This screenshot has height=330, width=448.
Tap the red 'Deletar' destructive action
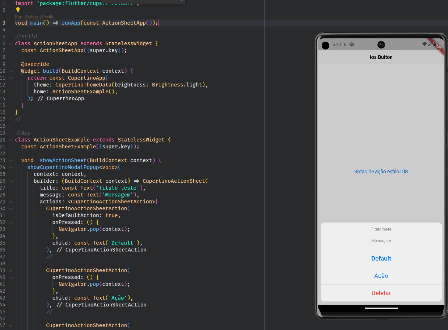[381, 293]
